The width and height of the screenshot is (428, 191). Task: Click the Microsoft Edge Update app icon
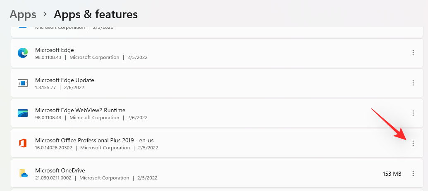coord(22,83)
